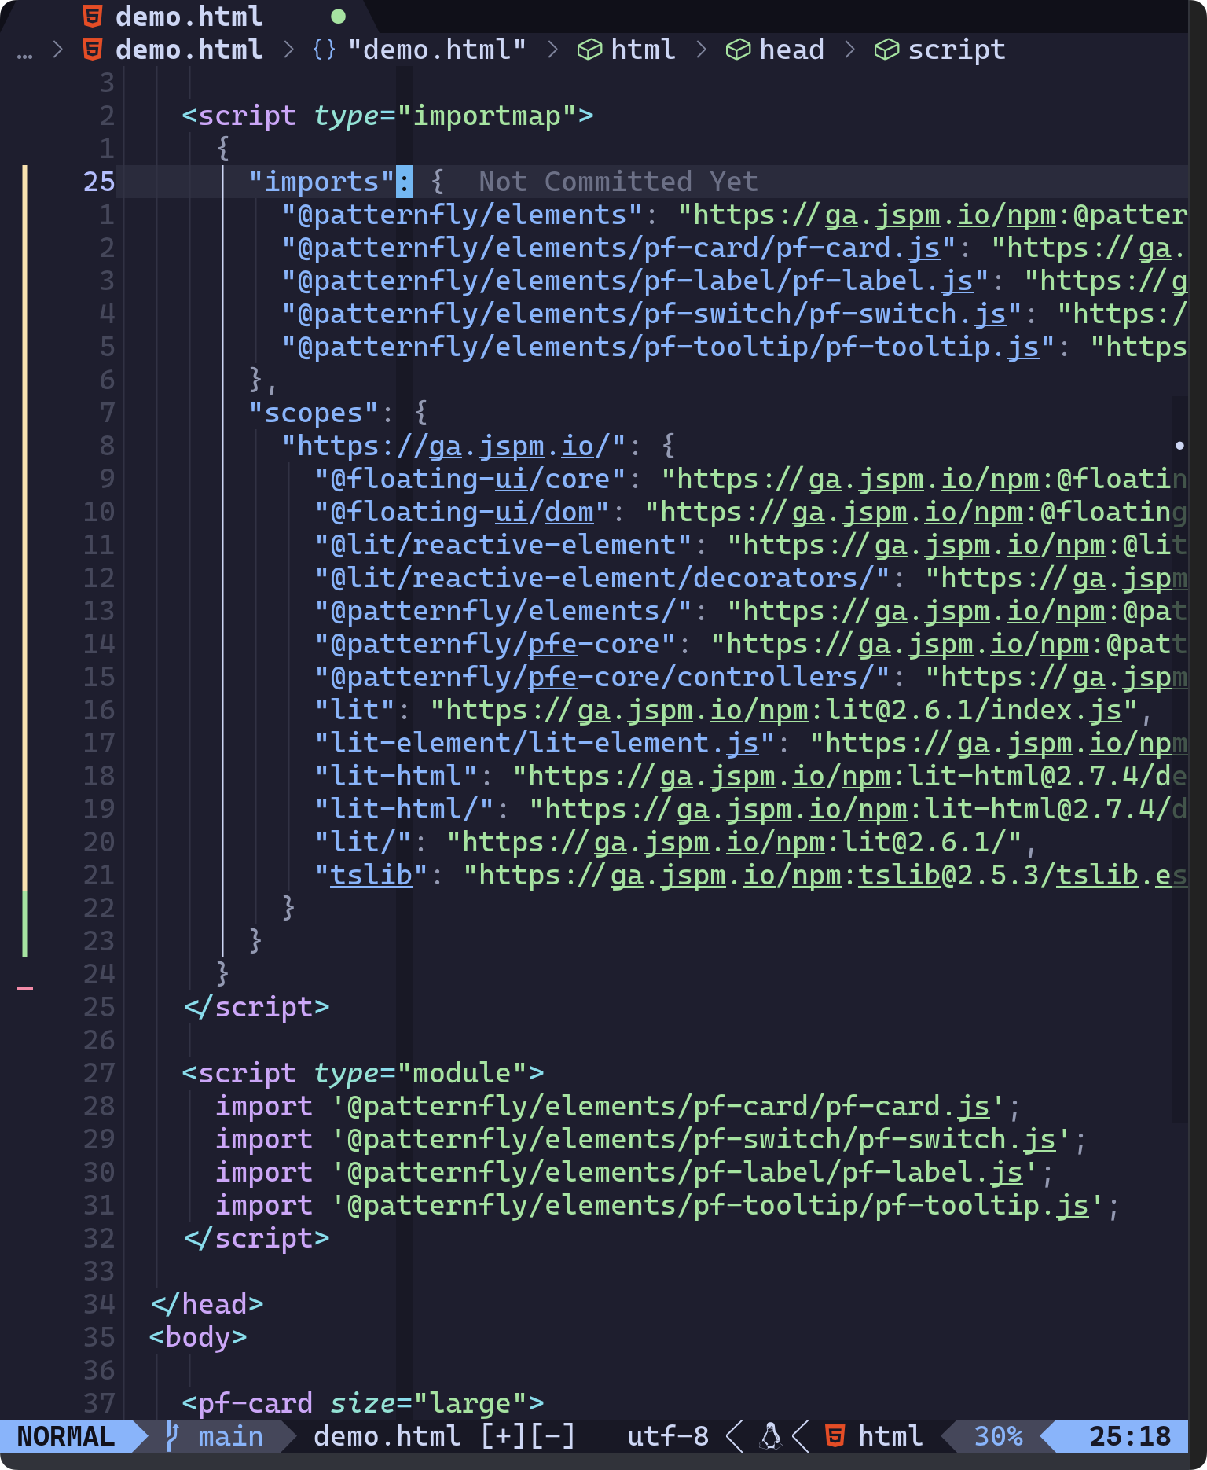
Task: Click the closing </head> tag
Action: pyautogui.click(x=207, y=1304)
